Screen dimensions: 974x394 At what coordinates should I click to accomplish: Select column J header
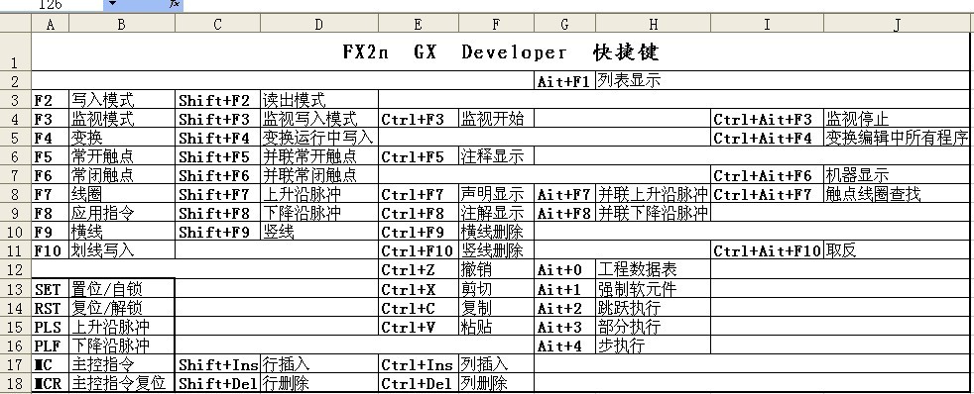897,24
